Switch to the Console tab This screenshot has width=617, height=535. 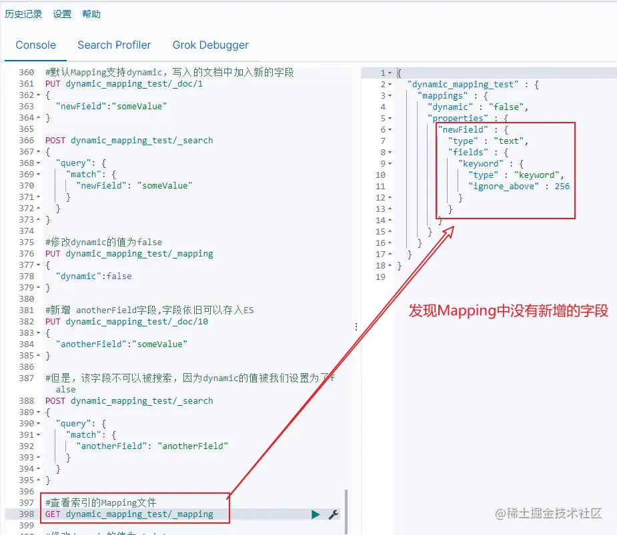[36, 45]
